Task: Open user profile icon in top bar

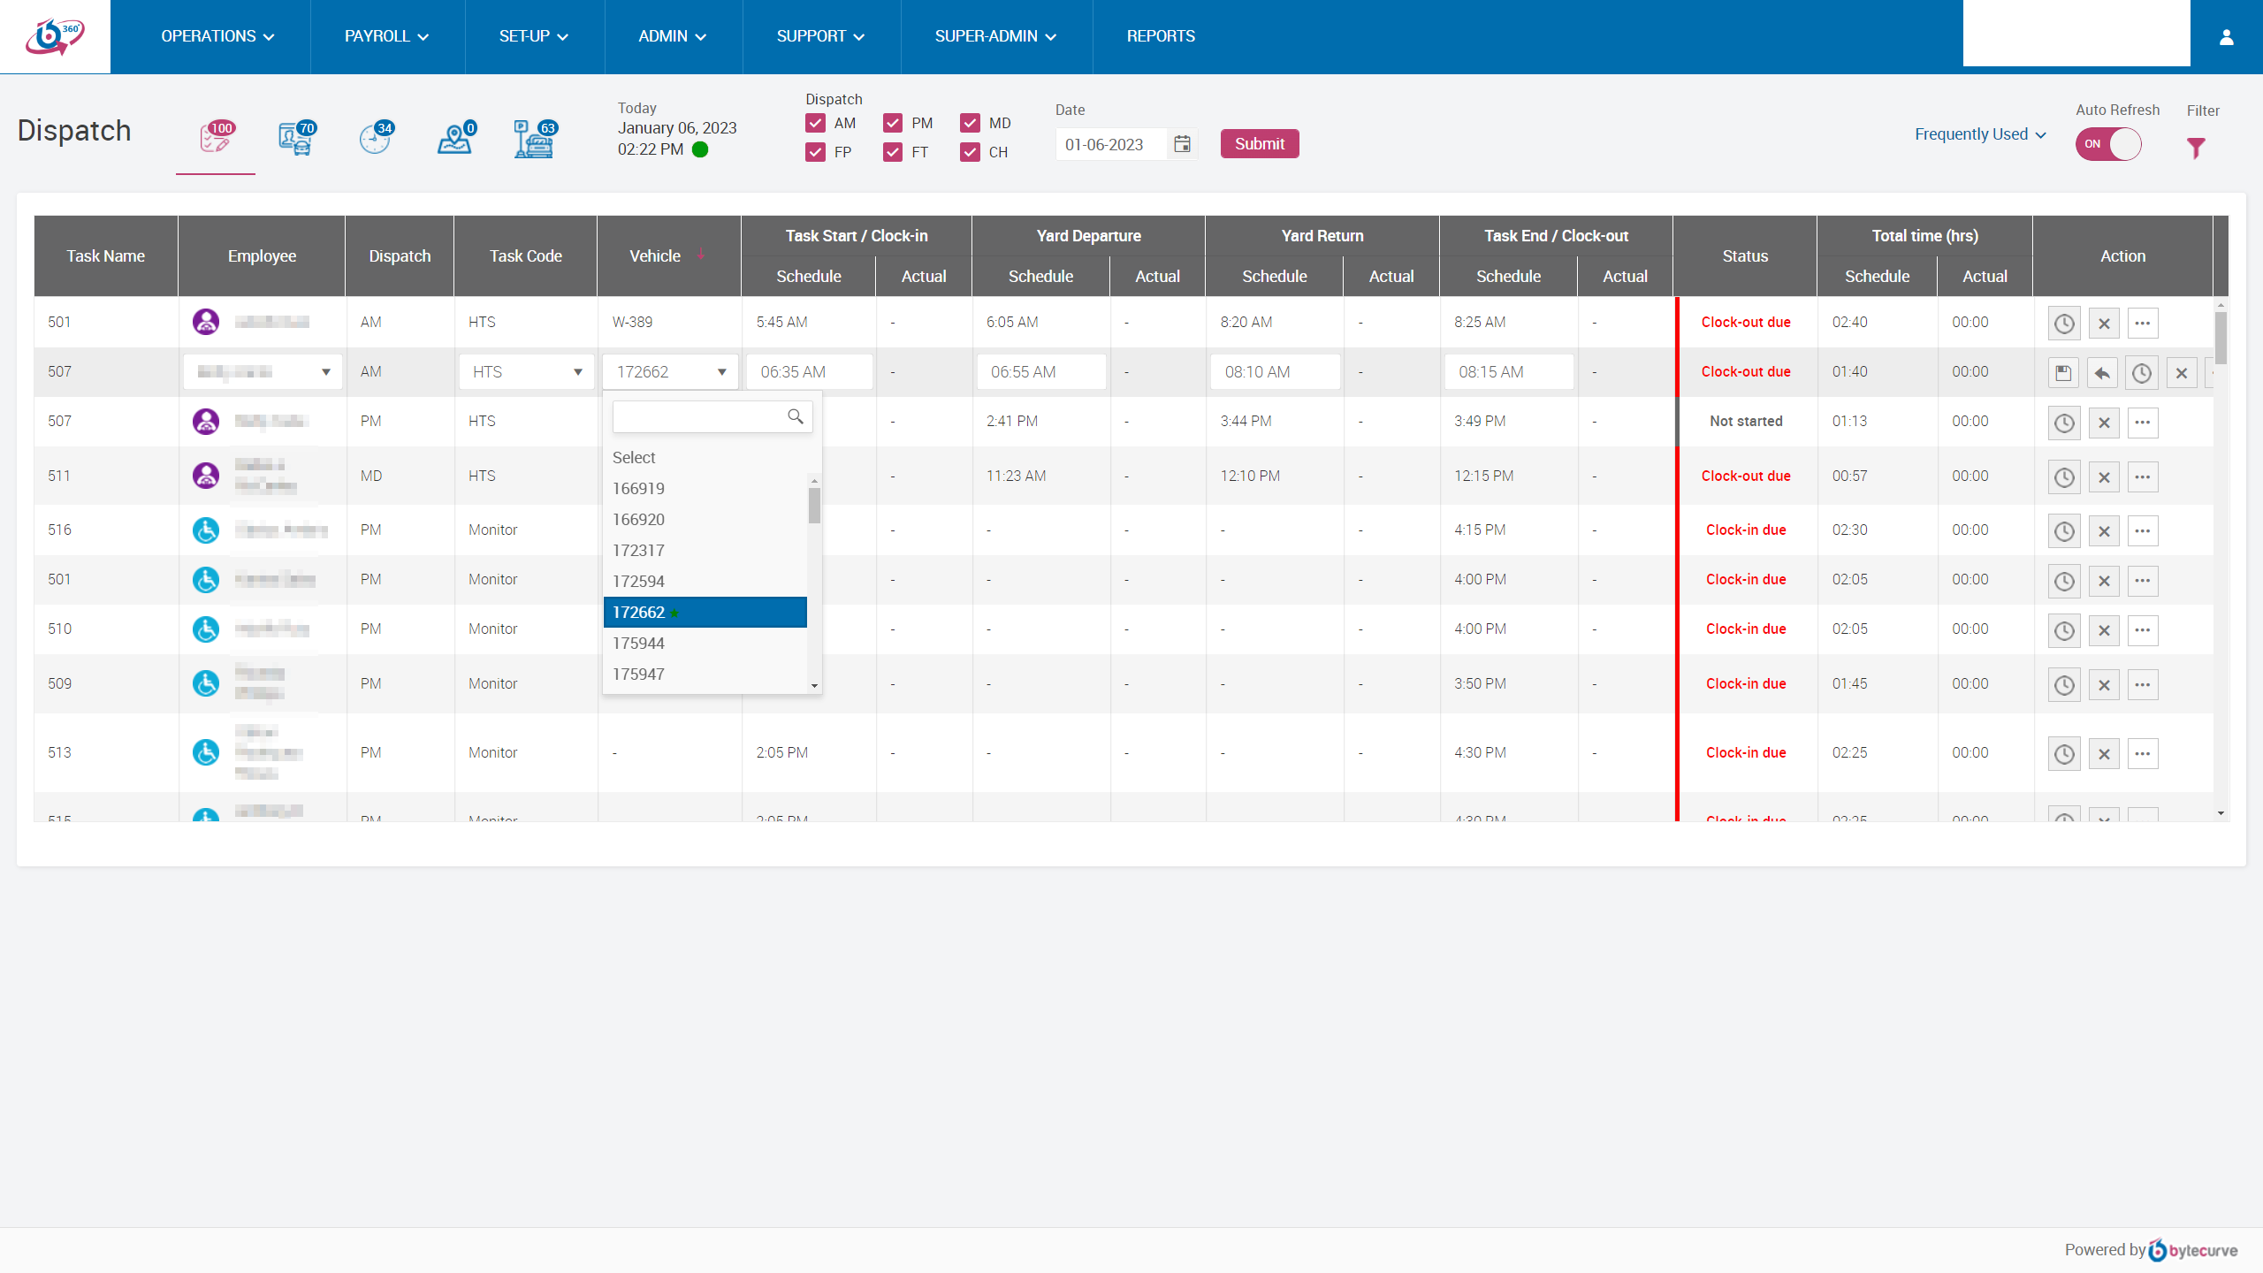Action: pos(2226,37)
